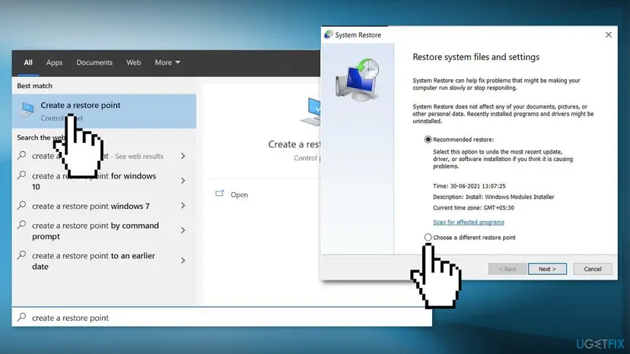
Task: Open the Create a restore point best match
Action: pos(104,111)
